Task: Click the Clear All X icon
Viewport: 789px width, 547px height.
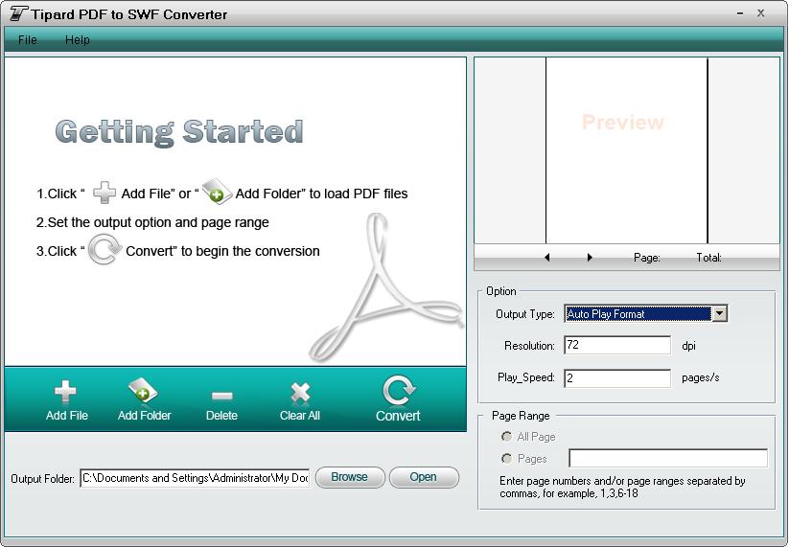Action: click(299, 393)
